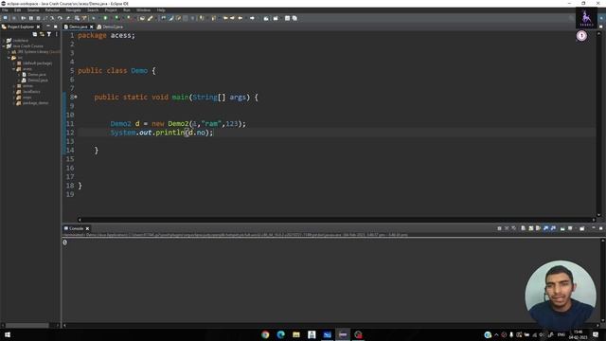Expand the JRE System Library node
This screenshot has height=341, width=606.
pos(9,52)
